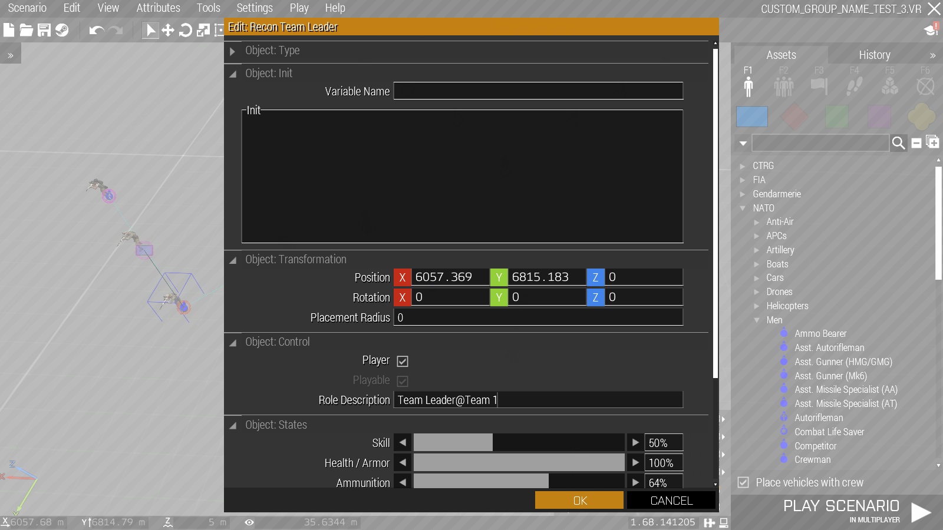Confirm edits with the OK button

tap(579, 500)
